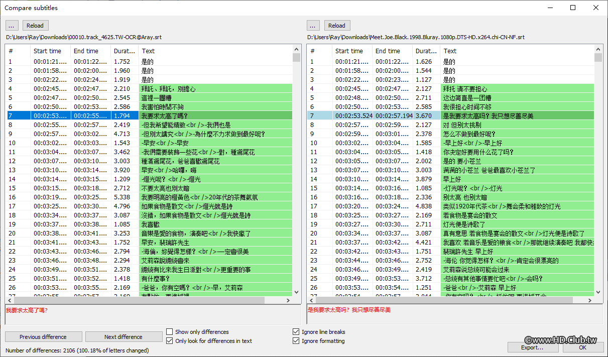Click Next difference button
Image resolution: width=608 pixels, height=357 pixels.
(124, 337)
